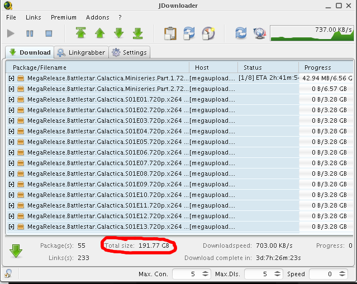
Task: Stop all downloads with stop button
Action: click(48, 33)
